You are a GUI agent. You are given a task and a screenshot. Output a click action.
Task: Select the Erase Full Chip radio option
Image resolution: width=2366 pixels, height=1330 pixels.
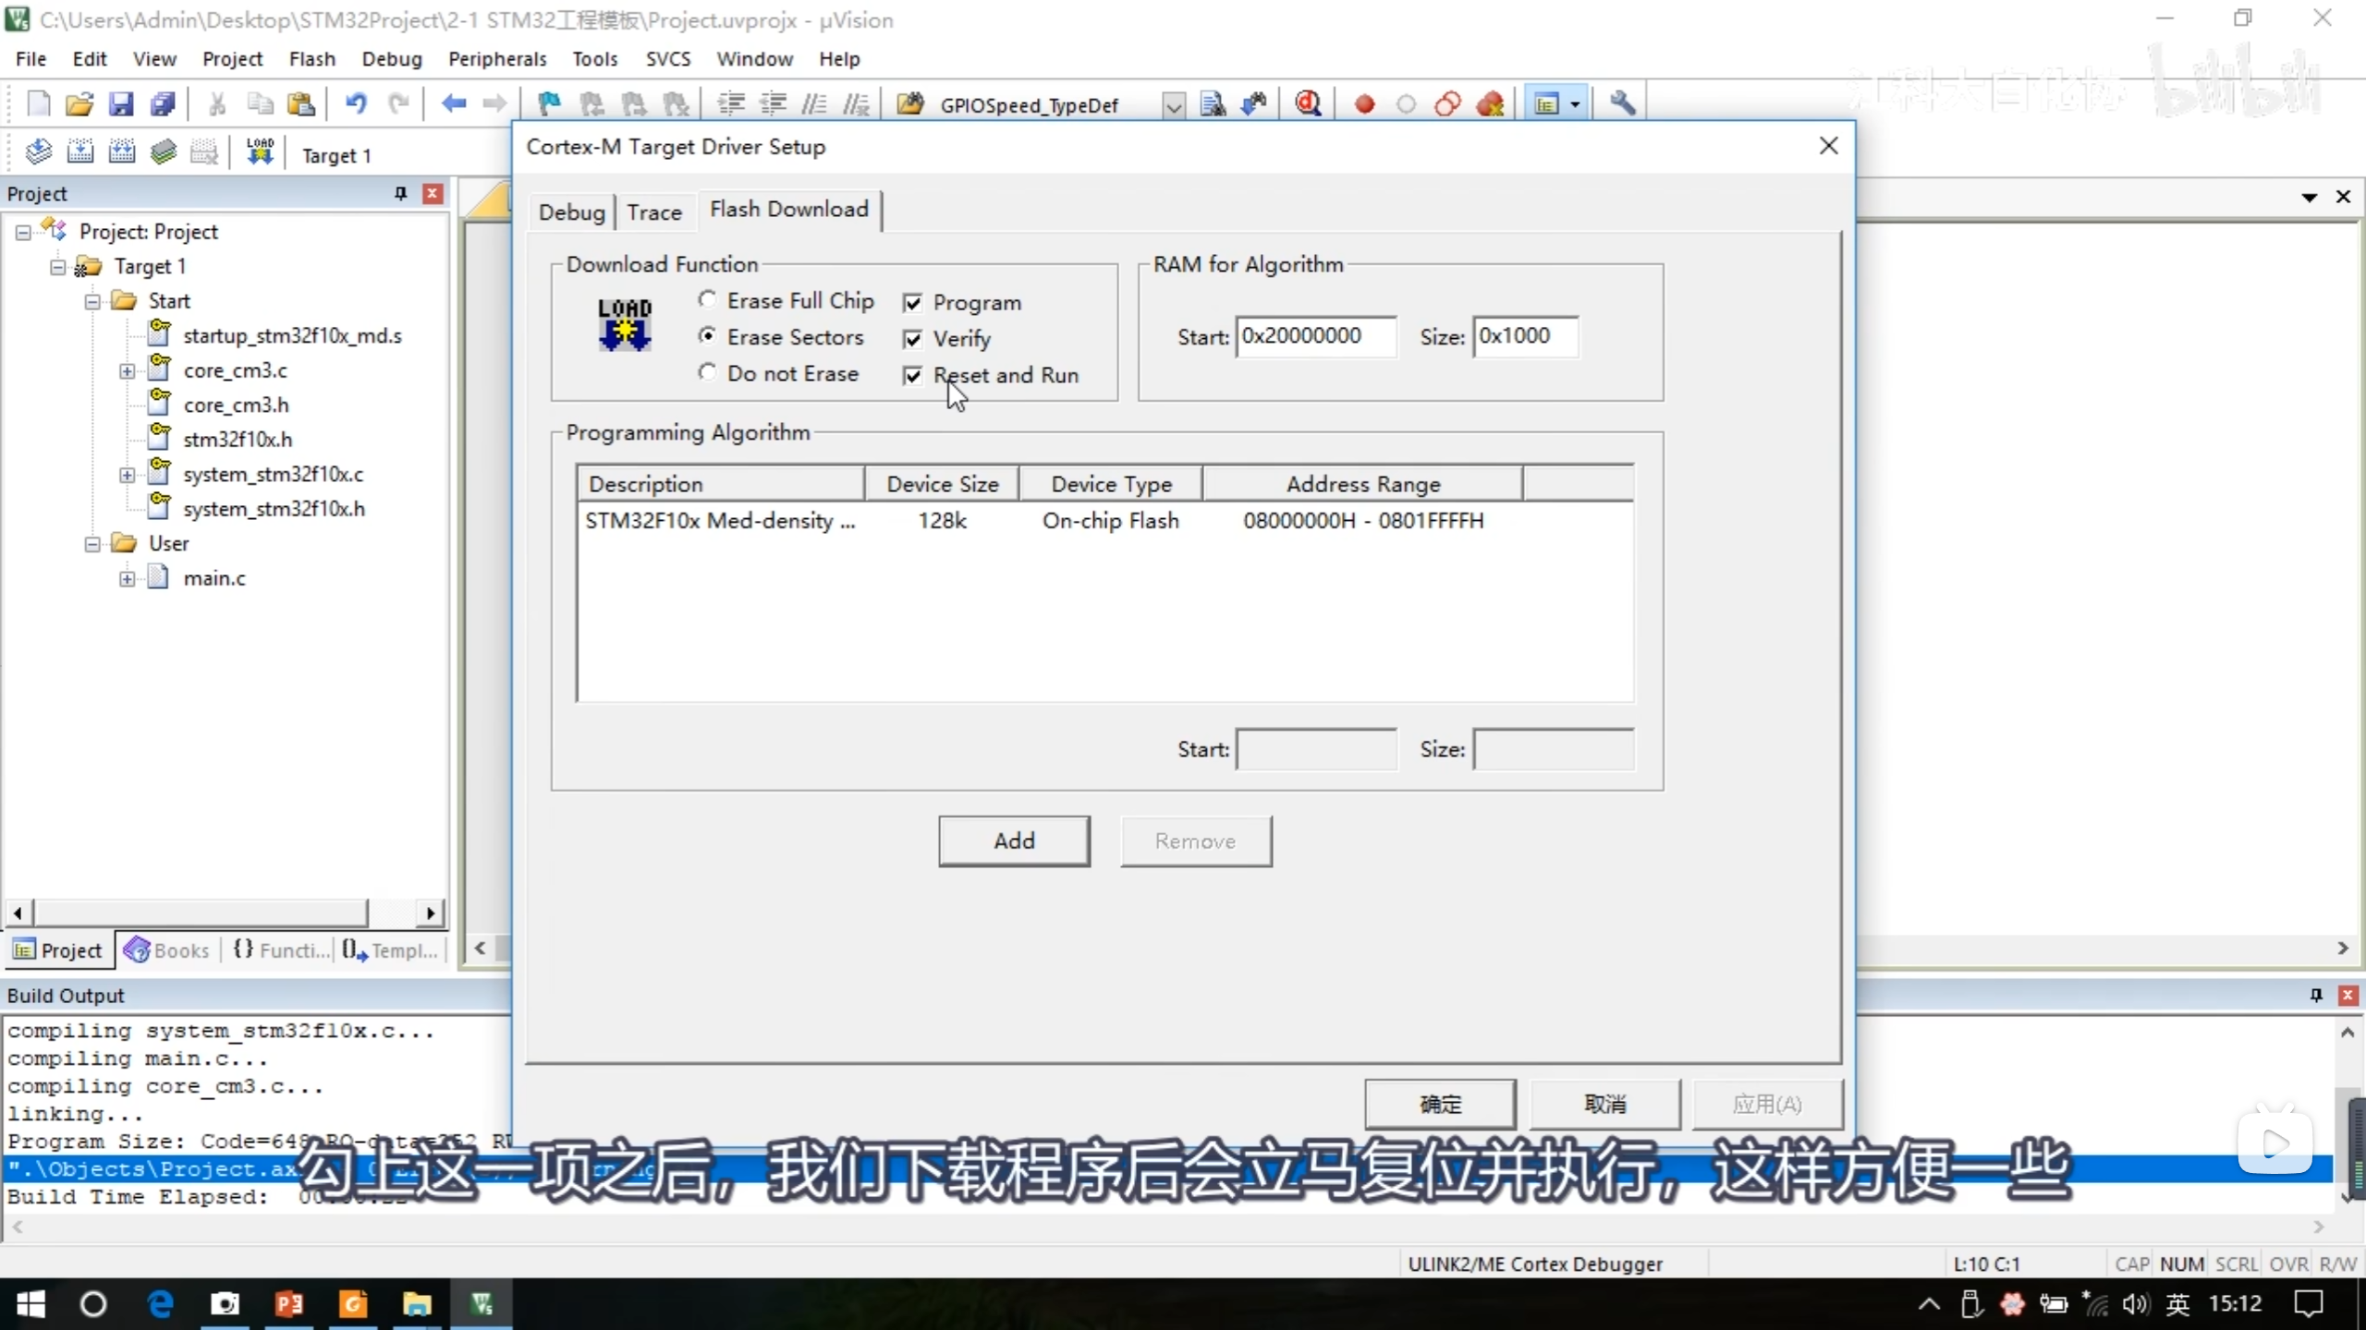pos(707,299)
